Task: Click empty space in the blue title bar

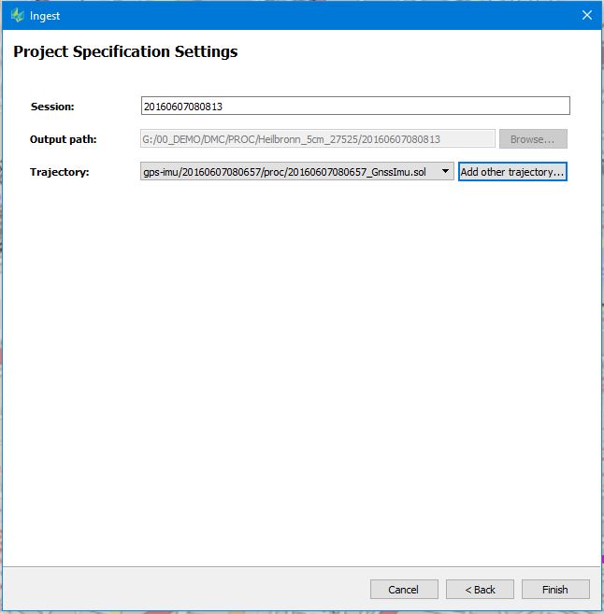Action: 313,15
